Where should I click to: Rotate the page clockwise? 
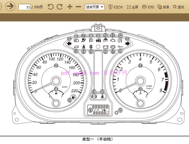pos(60,7)
